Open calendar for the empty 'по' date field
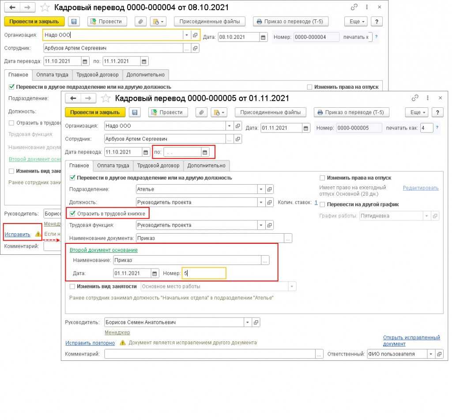 pyautogui.click(x=204, y=152)
